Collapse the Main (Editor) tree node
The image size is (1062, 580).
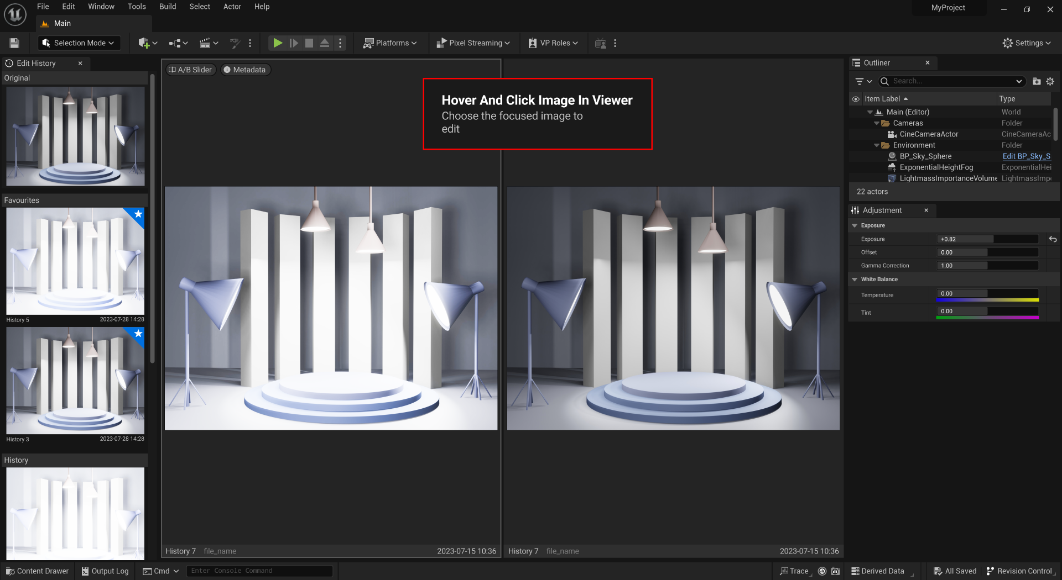tap(870, 112)
